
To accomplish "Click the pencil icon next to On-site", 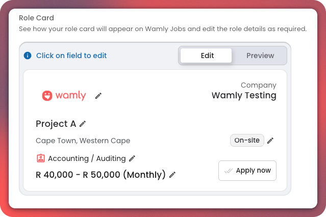I will (270, 141).
